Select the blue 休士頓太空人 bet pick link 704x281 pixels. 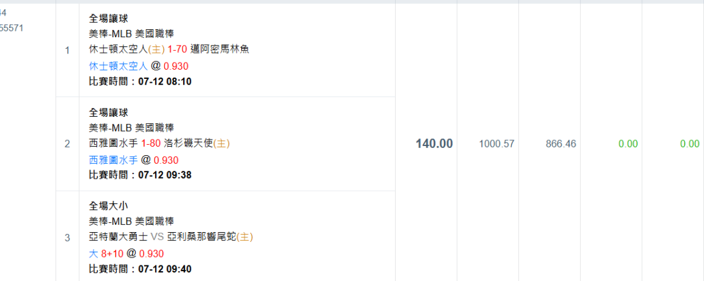point(118,67)
